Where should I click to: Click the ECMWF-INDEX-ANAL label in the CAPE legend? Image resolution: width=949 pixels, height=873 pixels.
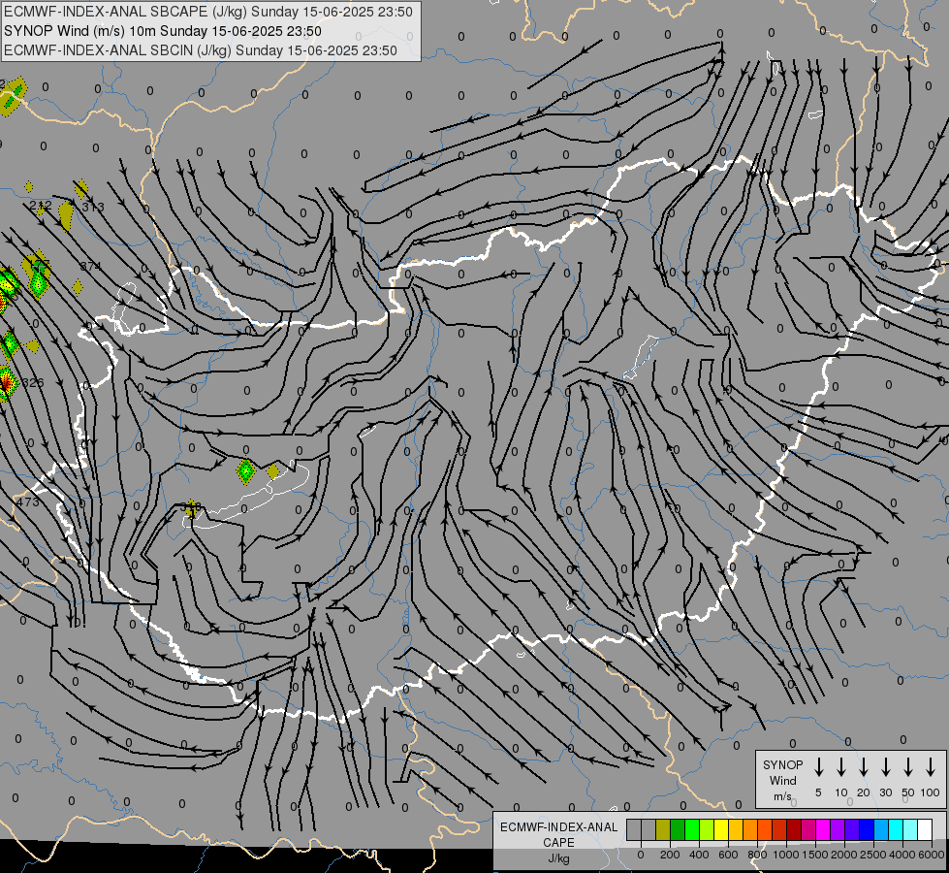558,827
